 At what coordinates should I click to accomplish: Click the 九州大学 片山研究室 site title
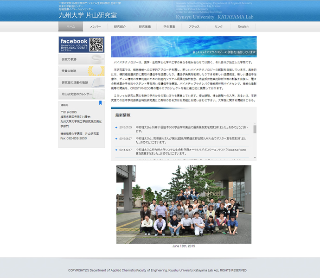(88, 15)
